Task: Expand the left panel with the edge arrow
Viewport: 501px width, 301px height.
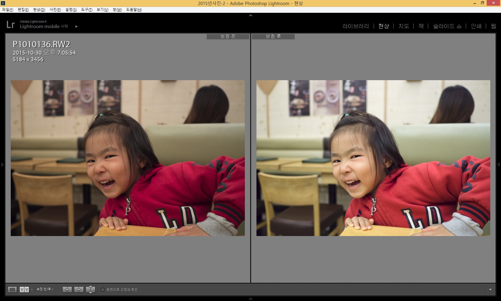Action: [x=2, y=164]
